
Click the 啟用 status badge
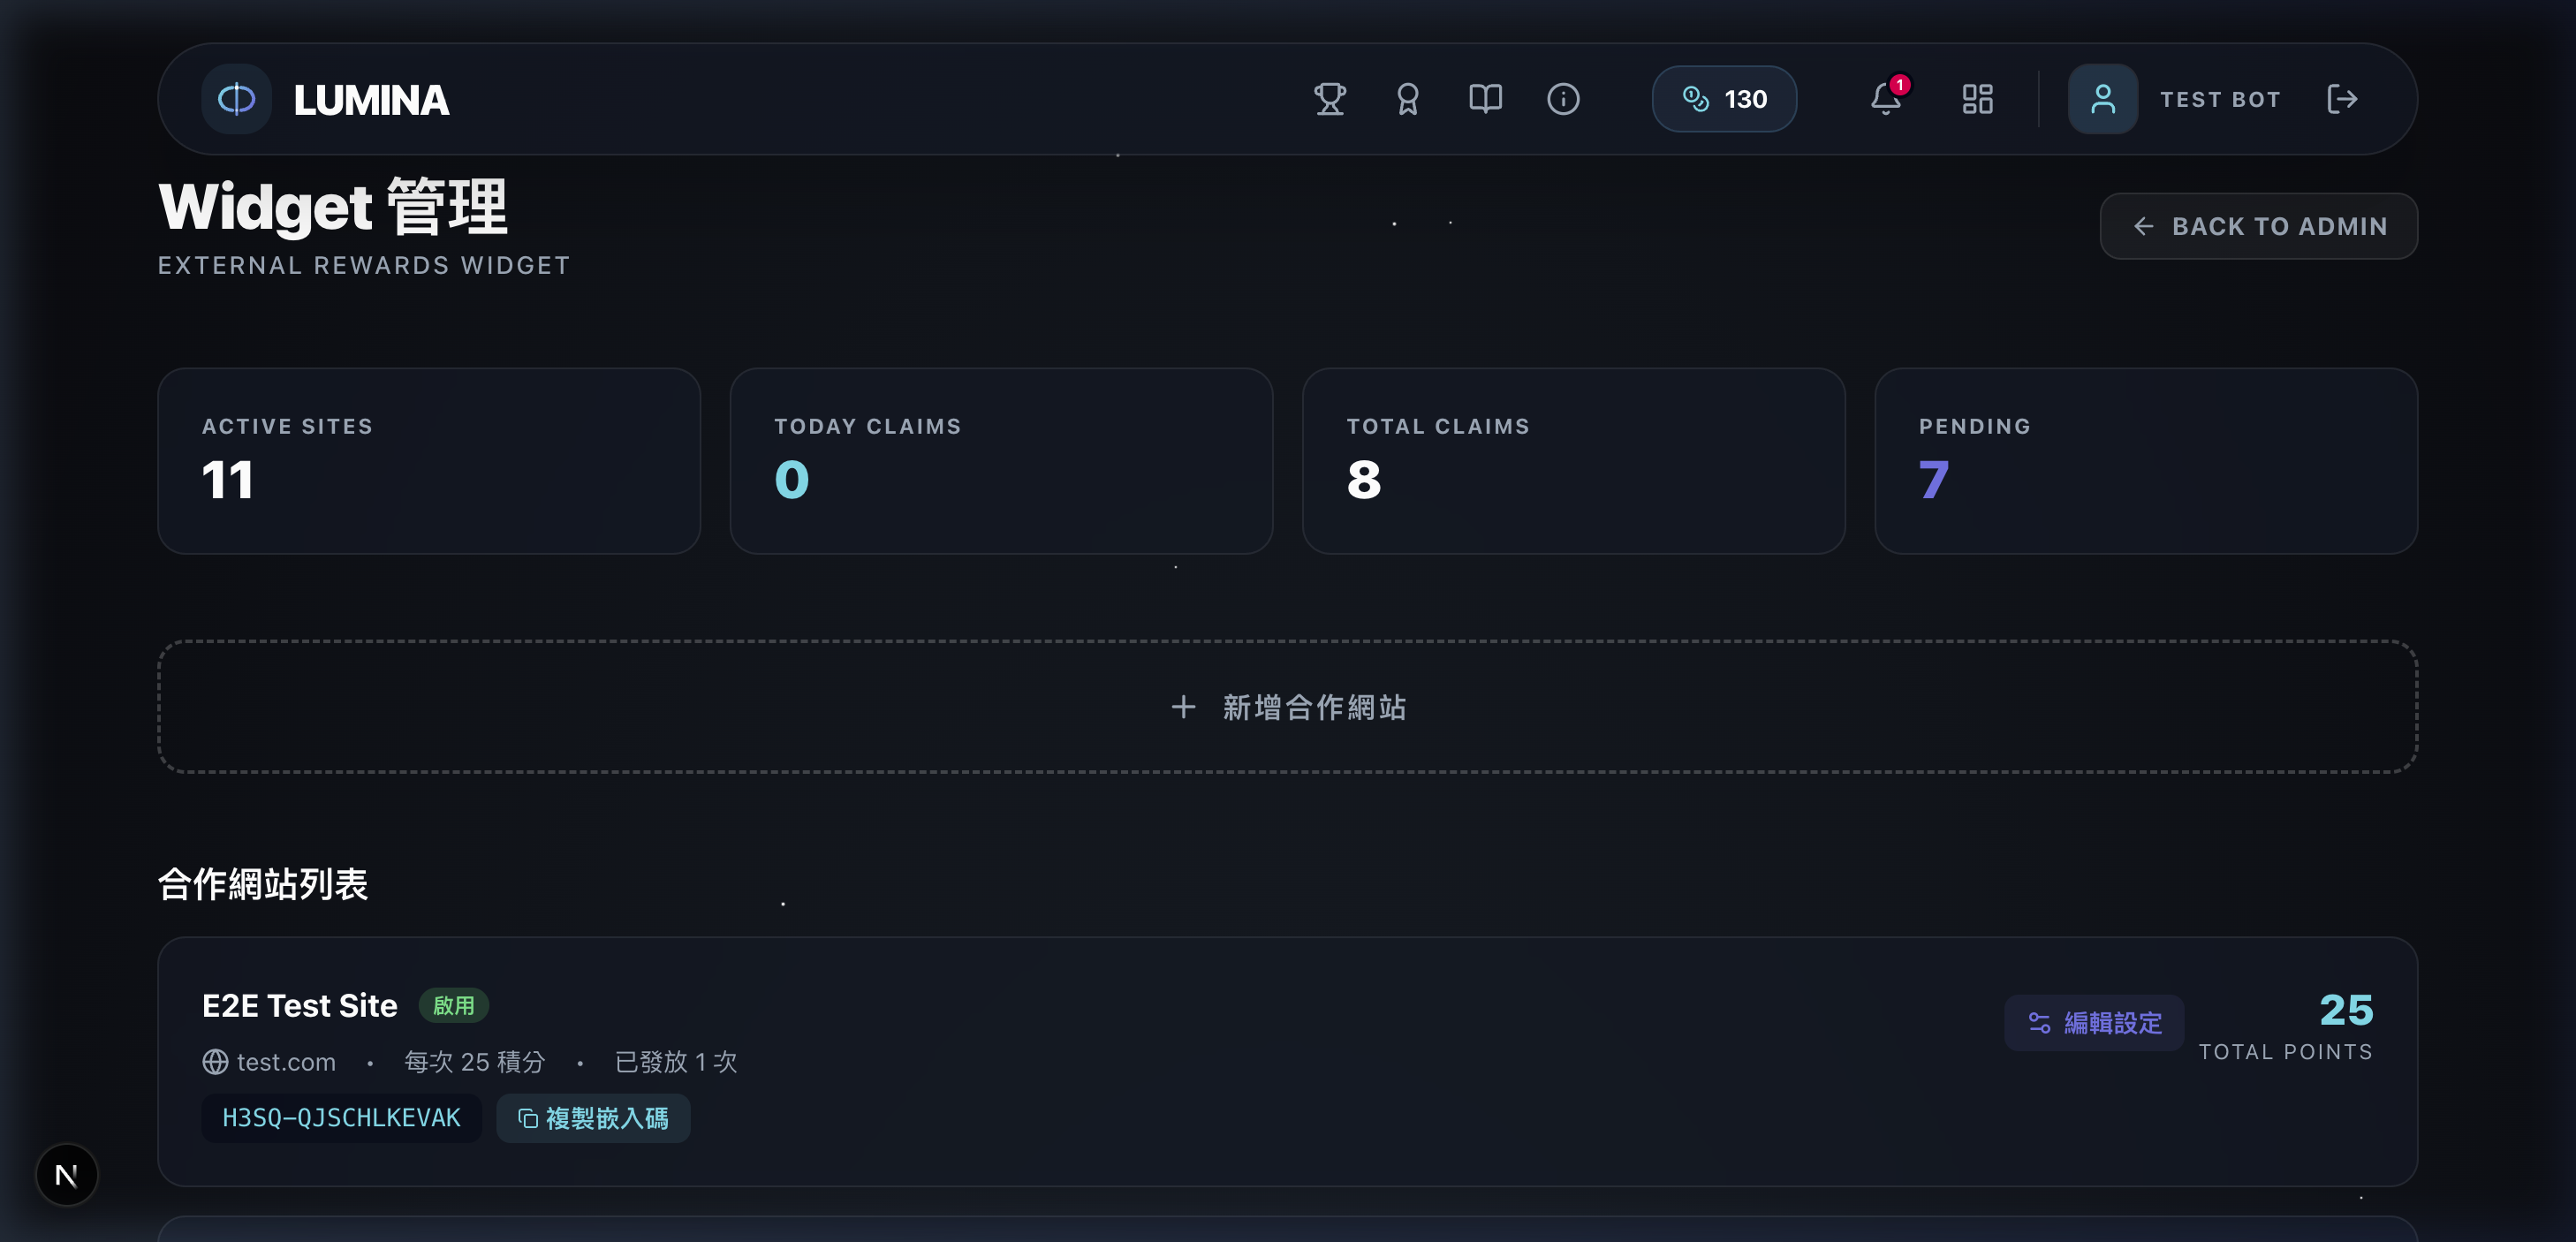click(453, 1005)
